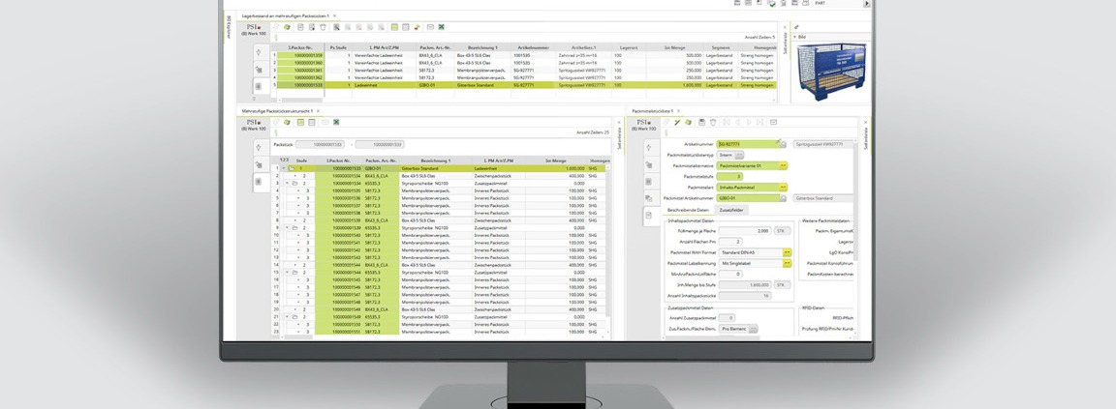This screenshot has height=409, width=1116.
Task: Click the Gitterbox product image thumbnail
Action: (x=827, y=71)
